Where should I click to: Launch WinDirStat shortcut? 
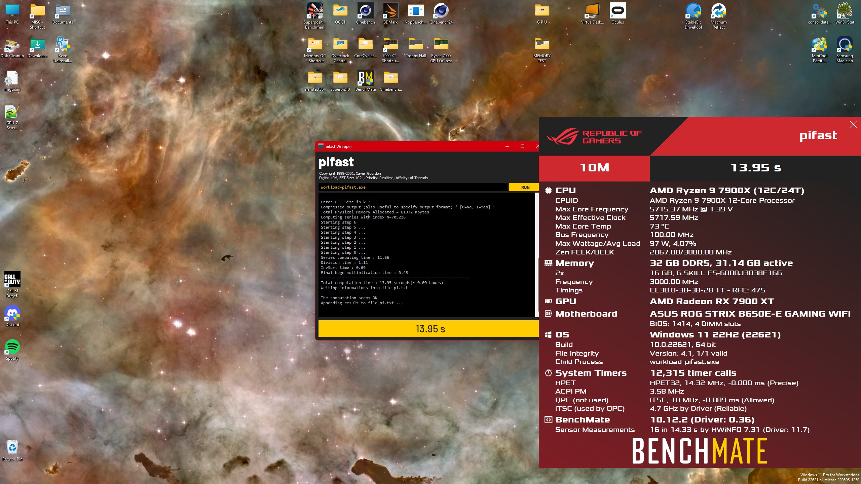[845, 14]
